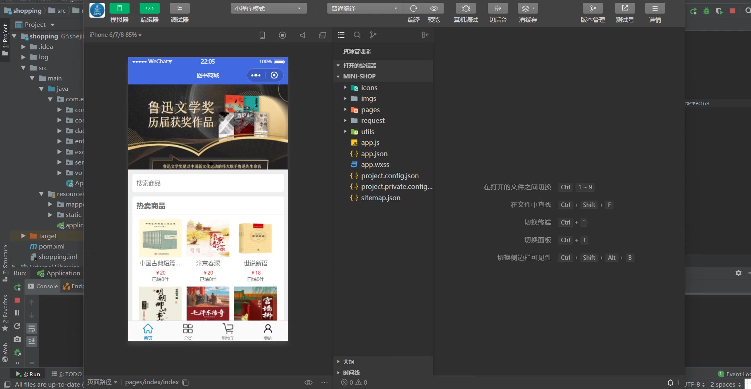The height and width of the screenshot is (389, 751).
Task: Click the search icon in the resource manager
Action: tap(357, 35)
